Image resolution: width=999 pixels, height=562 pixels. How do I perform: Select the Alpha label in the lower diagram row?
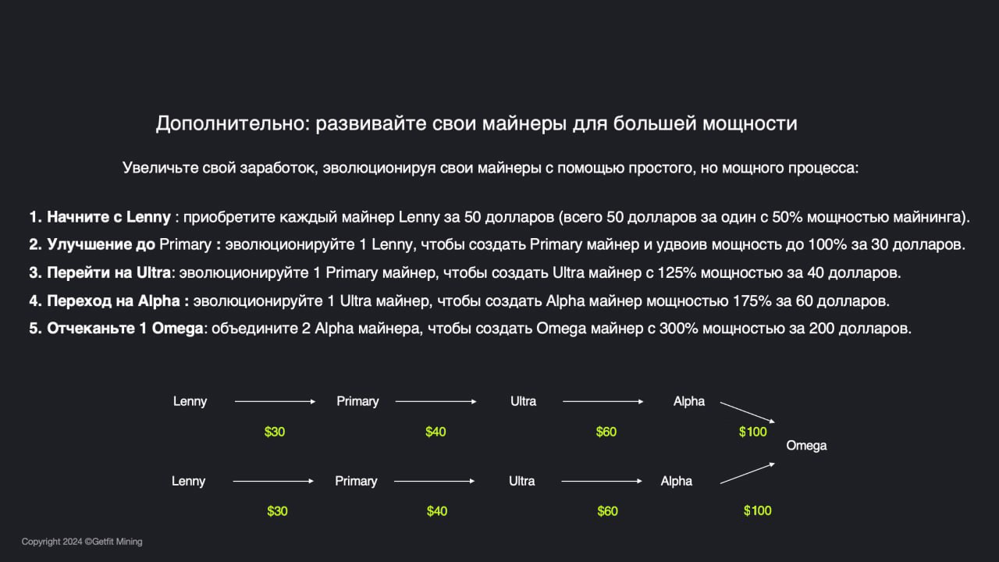click(676, 481)
